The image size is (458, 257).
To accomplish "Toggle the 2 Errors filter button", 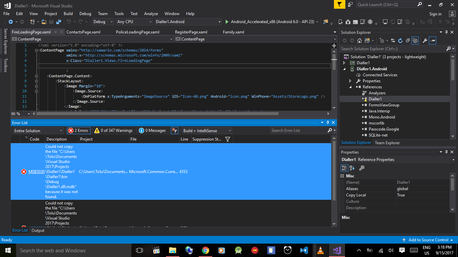I will (78, 131).
